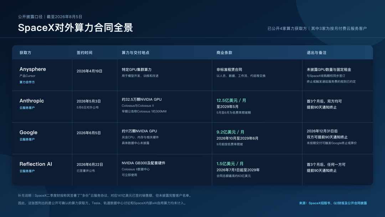
Task: Click the date '2026年6月5日'
Action: click(x=89, y=133)
